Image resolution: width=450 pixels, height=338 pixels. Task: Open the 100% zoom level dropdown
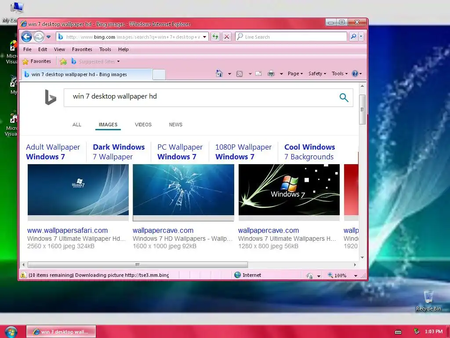pos(356,276)
